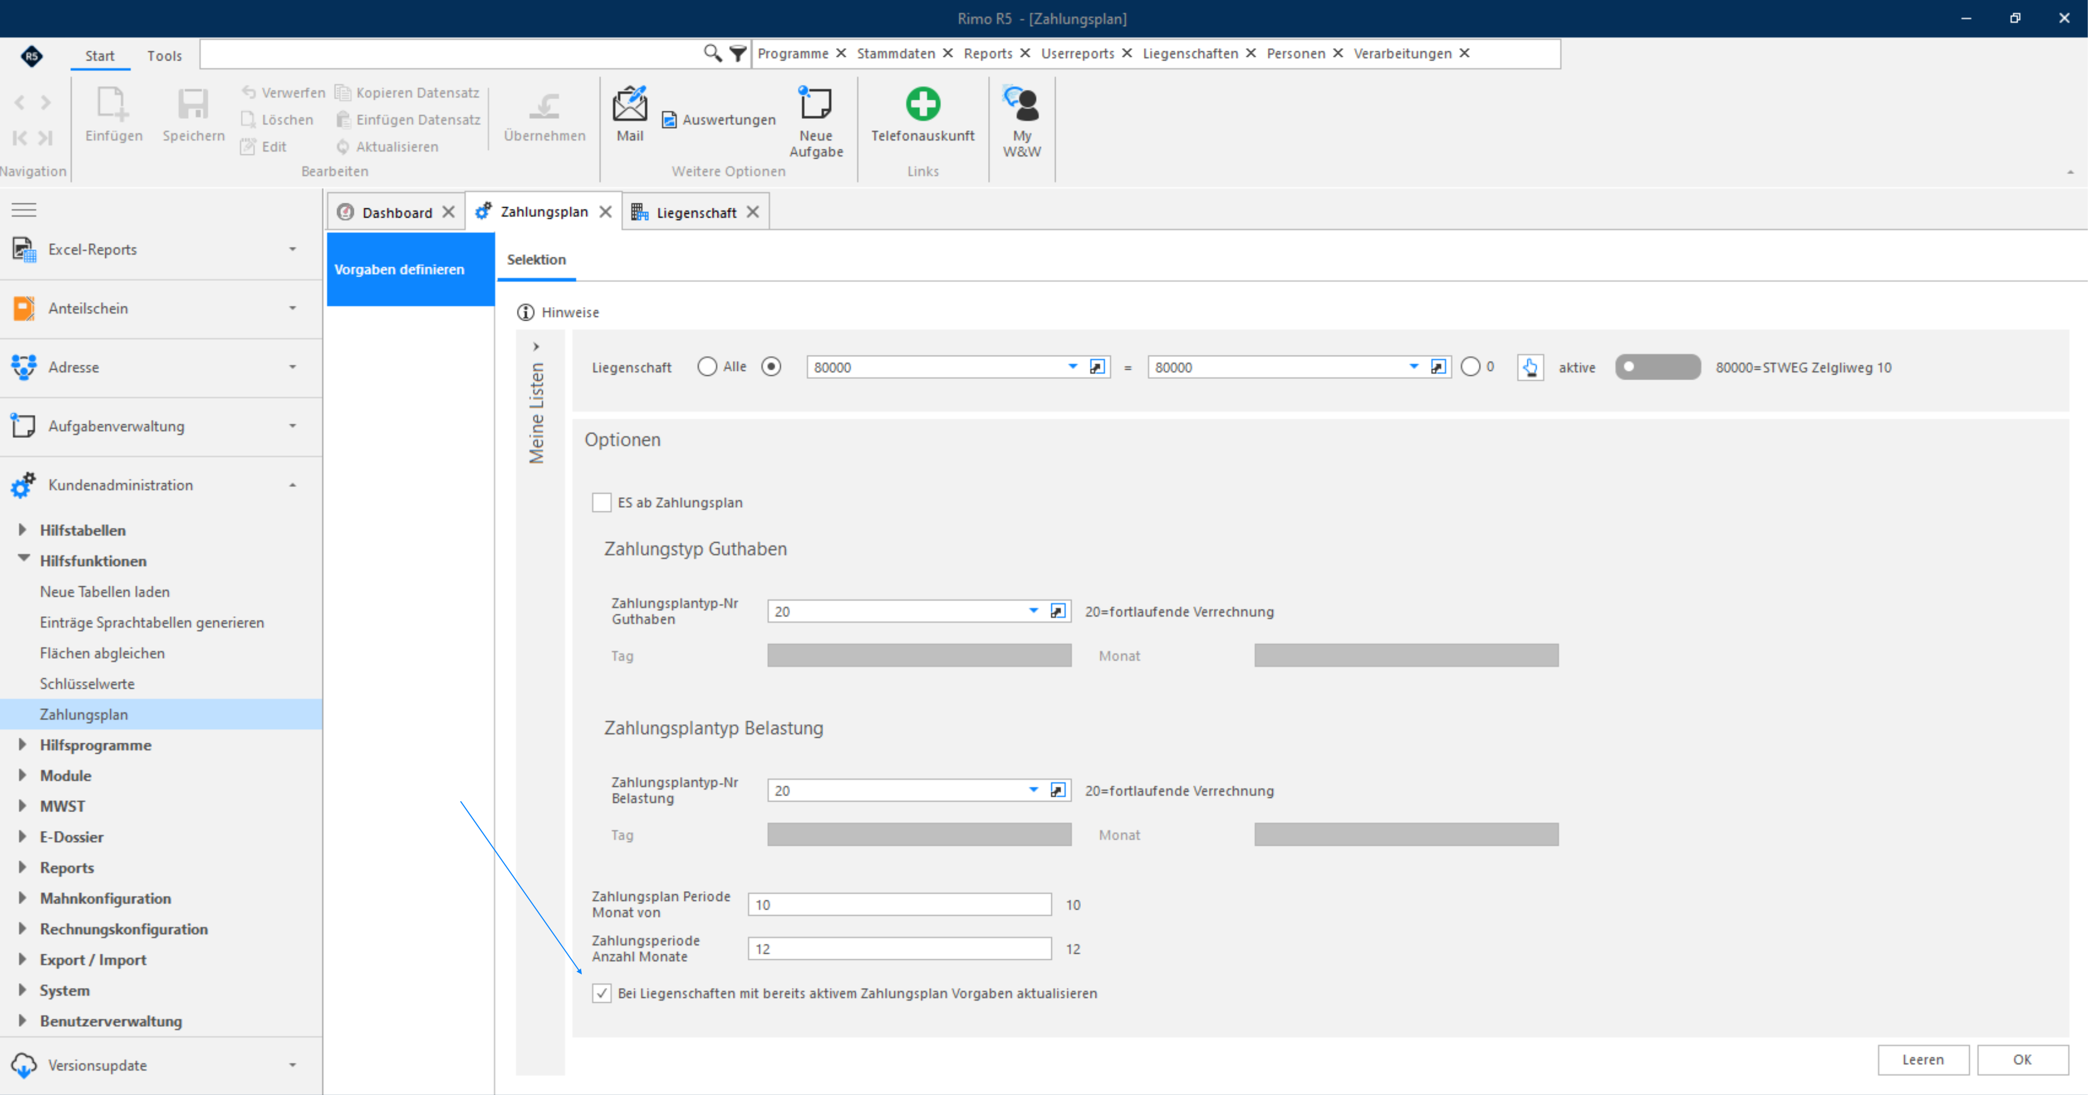
Task: Open Zahlungsplantyp-Nr Guthaben dropdown
Action: click(1033, 611)
